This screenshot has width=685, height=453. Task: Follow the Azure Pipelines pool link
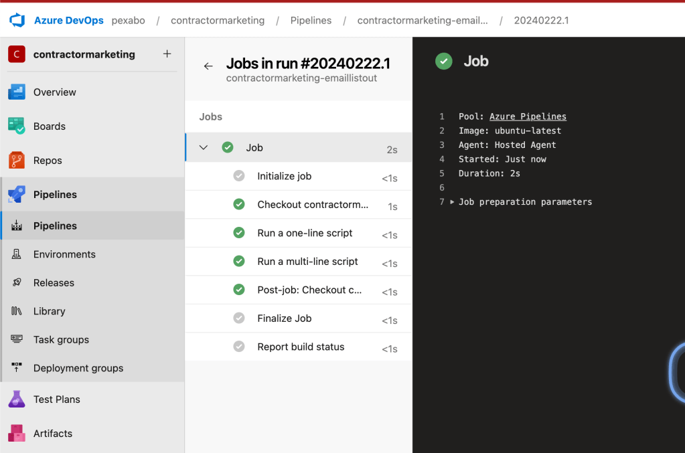pyautogui.click(x=528, y=116)
